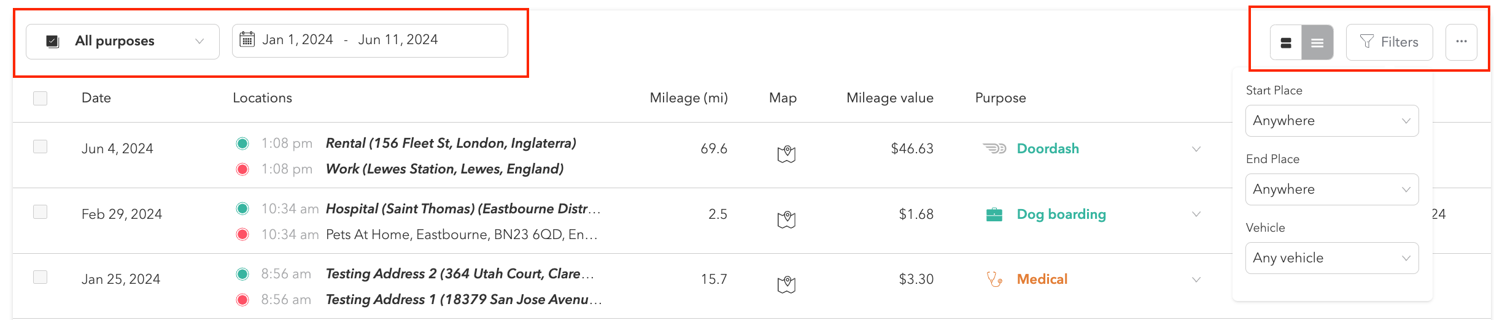Screen dimensions: 1494x320
Task: Open map for Jan 25, 2024 trip
Action: tap(786, 284)
